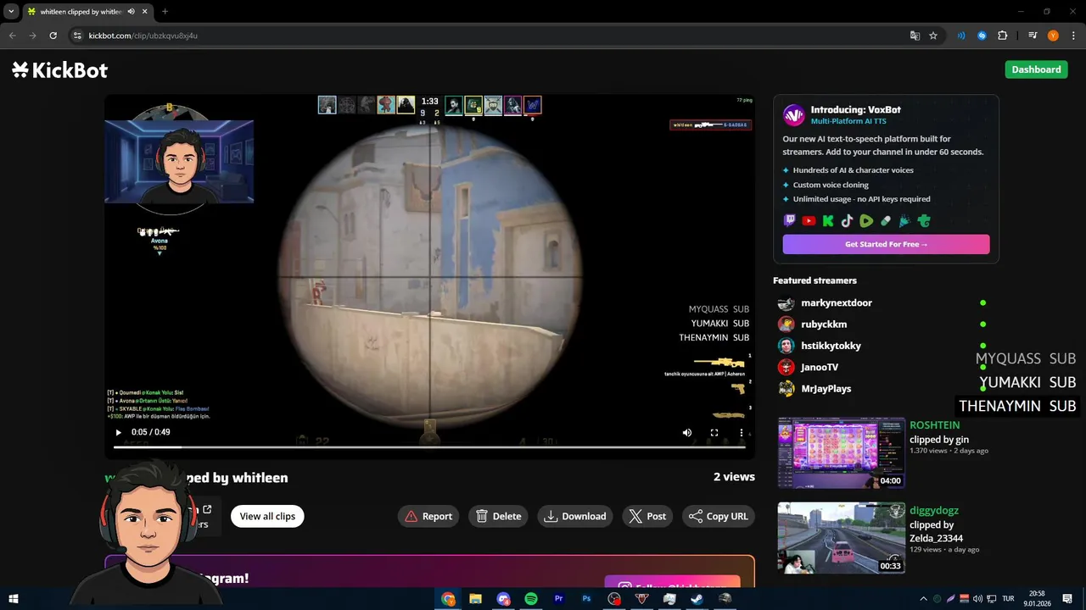Viewport: 1086px width, 610px height.
Task: Open Steam from taskbar
Action: (697, 599)
